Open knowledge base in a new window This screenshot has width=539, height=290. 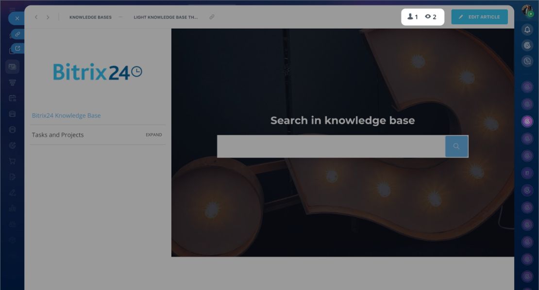click(x=17, y=48)
